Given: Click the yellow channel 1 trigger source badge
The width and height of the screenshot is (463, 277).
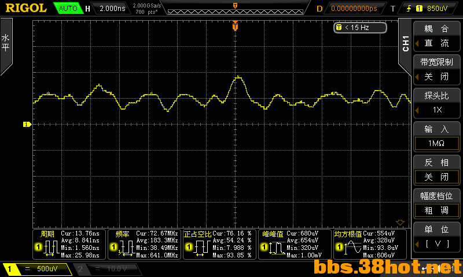Looking at the screenshot, I should point(419,9).
